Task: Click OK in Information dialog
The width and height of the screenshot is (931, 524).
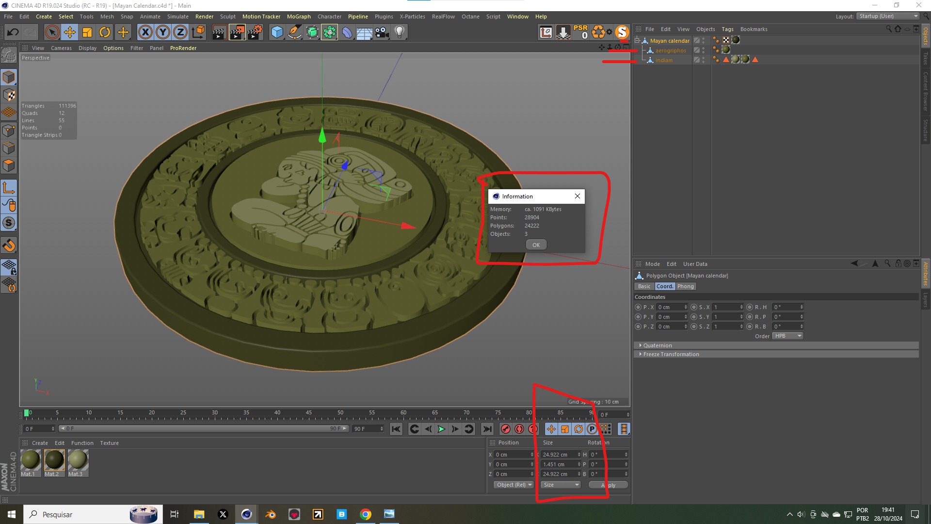Action: tap(536, 245)
